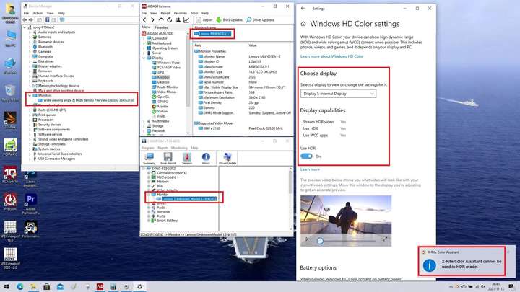Open the Action menu in Device Manager
Image resolution: width=520 pixels, height=292 pixels.
pos(38,13)
